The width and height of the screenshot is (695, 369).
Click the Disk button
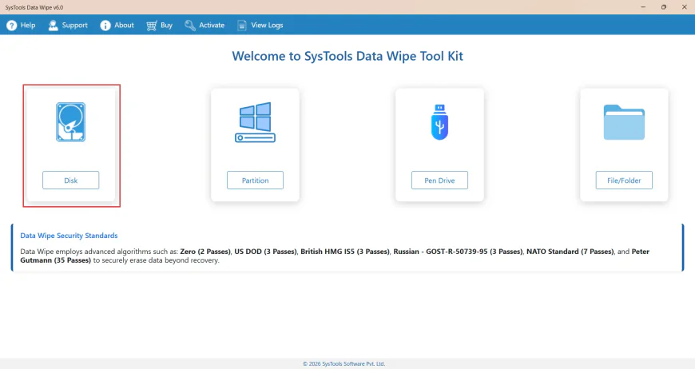[71, 181]
